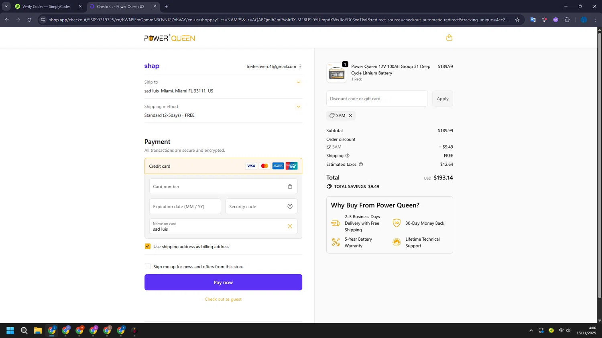The width and height of the screenshot is (602, 338).
Task: Click the Visa card logo
Action: (251, 166)
